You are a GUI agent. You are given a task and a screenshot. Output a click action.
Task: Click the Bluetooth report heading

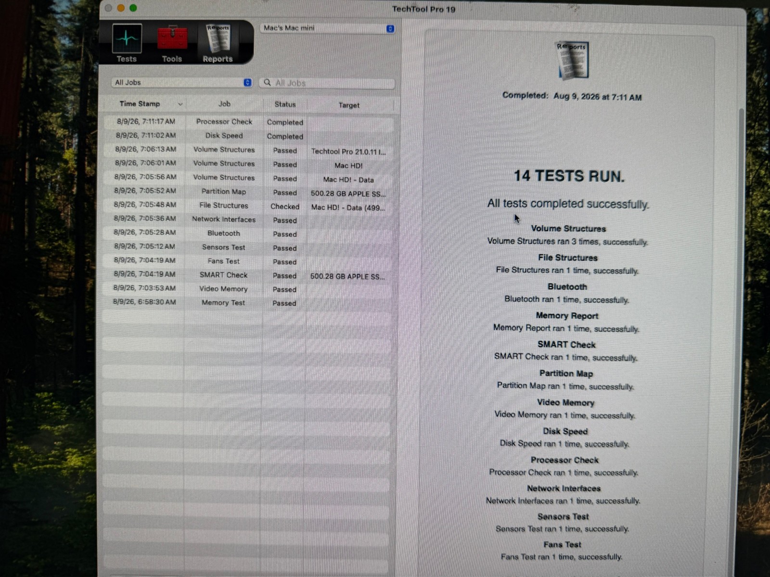tap(567, 287)
